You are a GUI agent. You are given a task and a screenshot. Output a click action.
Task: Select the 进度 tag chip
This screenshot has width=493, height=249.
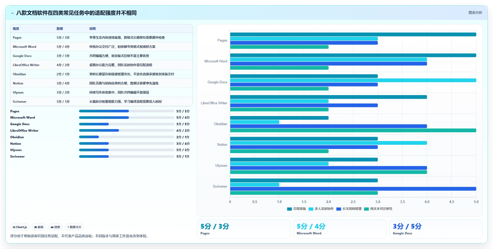[55, 227]
